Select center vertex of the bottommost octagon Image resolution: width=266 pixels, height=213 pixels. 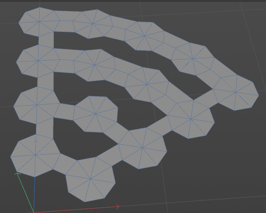90,179
